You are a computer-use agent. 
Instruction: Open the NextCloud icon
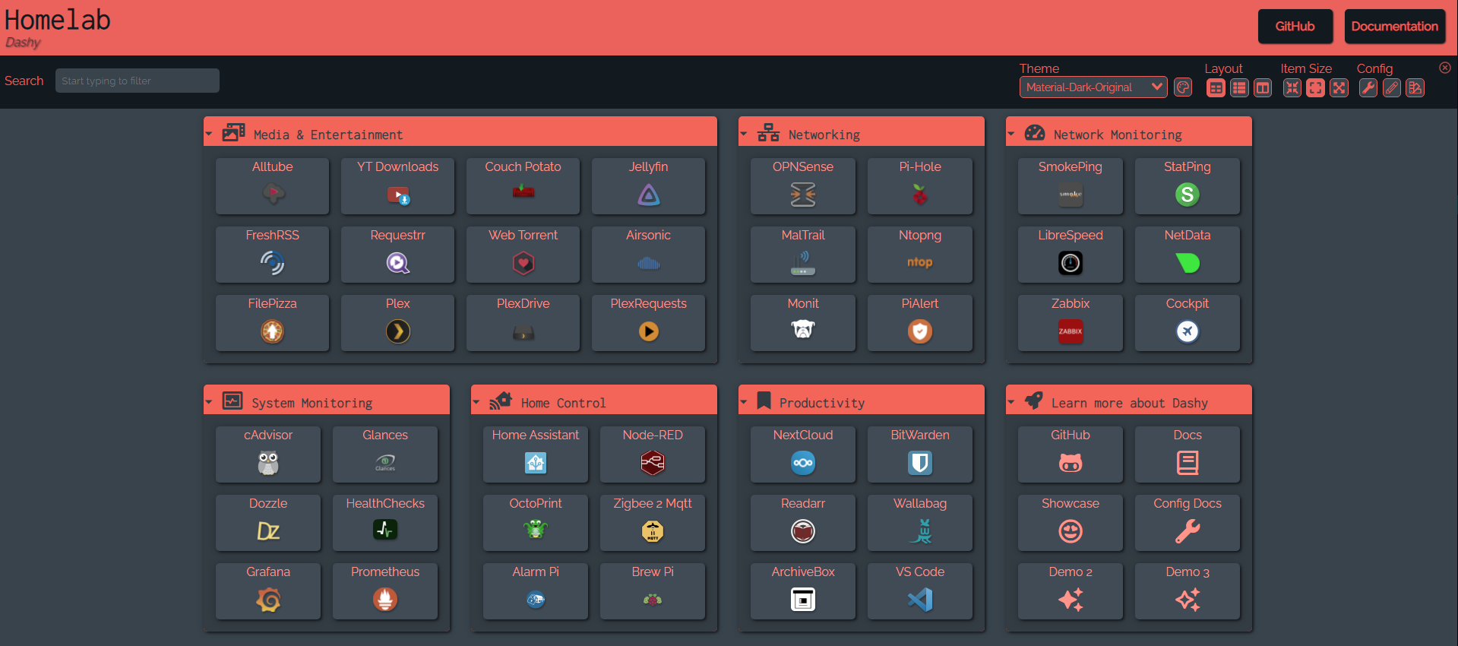coord(803,463)
